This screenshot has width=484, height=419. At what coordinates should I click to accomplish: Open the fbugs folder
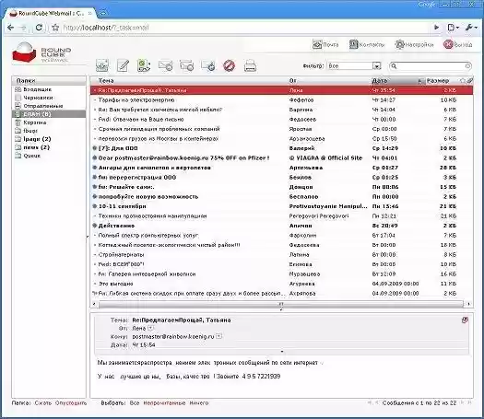[49, 131]
